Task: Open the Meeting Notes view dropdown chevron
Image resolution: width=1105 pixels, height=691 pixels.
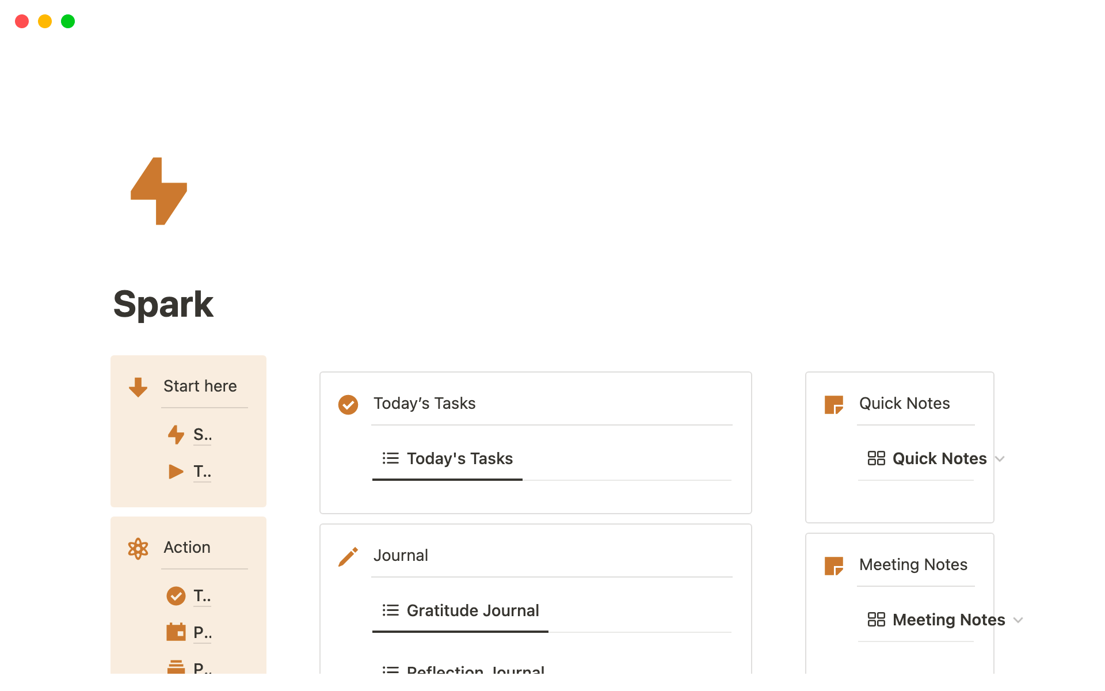Action: pos(1018,620)
